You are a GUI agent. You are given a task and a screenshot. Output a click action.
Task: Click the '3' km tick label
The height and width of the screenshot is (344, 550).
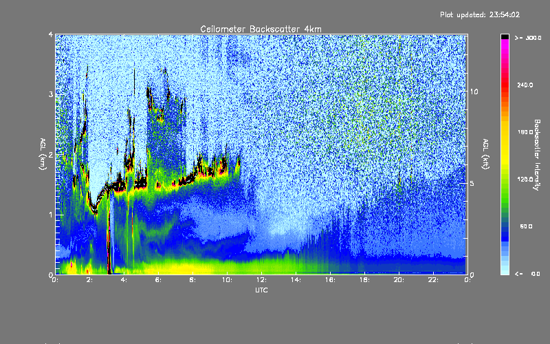click(51, 95)
